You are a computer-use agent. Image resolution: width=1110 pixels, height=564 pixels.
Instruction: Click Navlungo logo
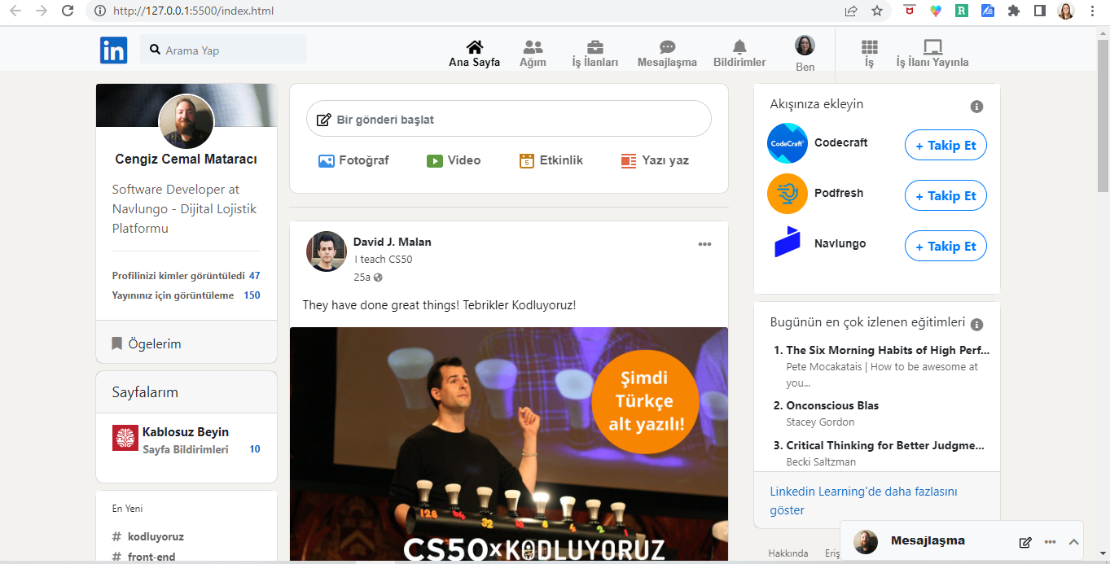tap(788, 243)
